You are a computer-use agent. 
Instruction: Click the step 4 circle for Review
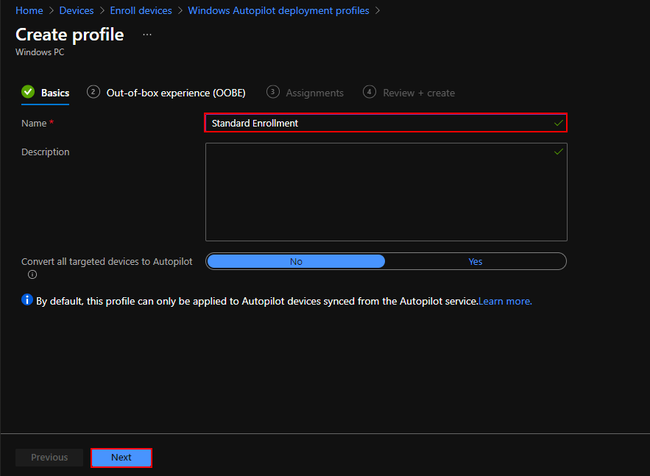369,92
